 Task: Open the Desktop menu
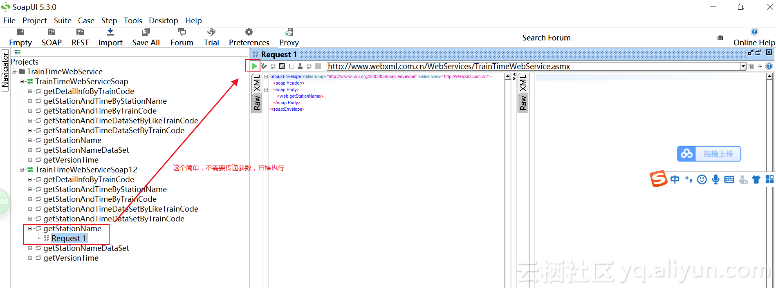[164, 20]
